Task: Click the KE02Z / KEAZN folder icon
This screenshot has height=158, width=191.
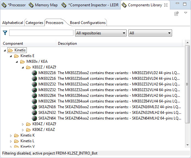Action: [28, 67]
